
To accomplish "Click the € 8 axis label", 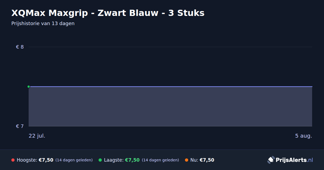I will [20, 47].
